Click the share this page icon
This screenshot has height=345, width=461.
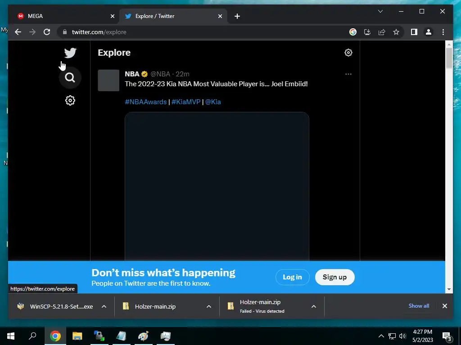tap(382, 32)
